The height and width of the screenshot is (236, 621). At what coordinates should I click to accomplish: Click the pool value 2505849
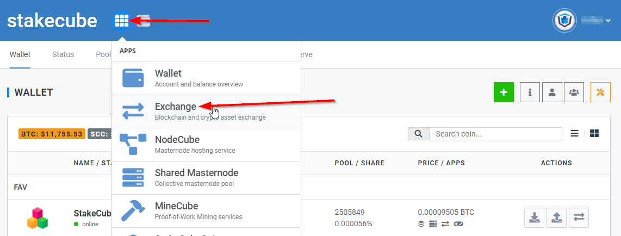tap(350, 212)
